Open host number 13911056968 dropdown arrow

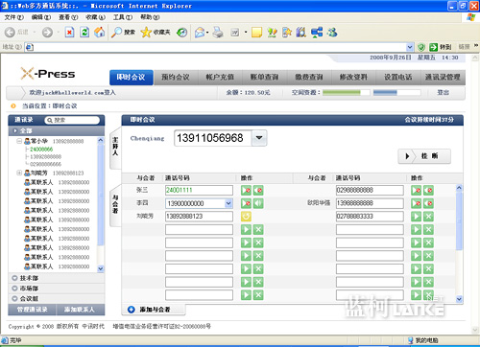point(259,138)
